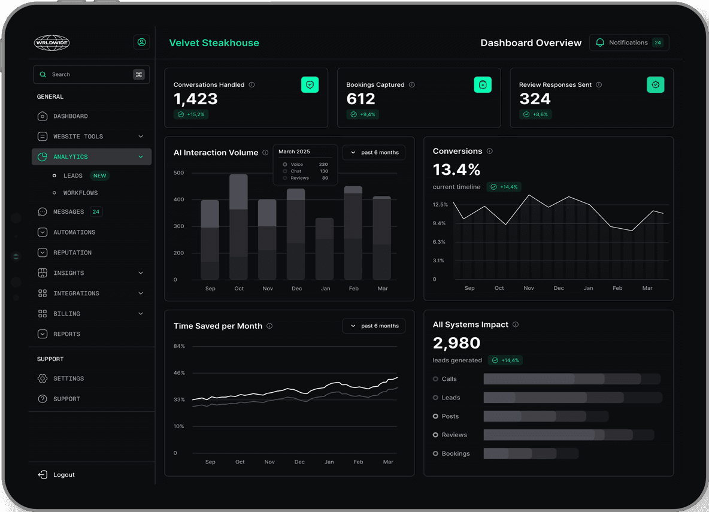Click the Velvet Steakhouse title
The height and width of the screenshot is (512, 709).
tap(214, 43)
